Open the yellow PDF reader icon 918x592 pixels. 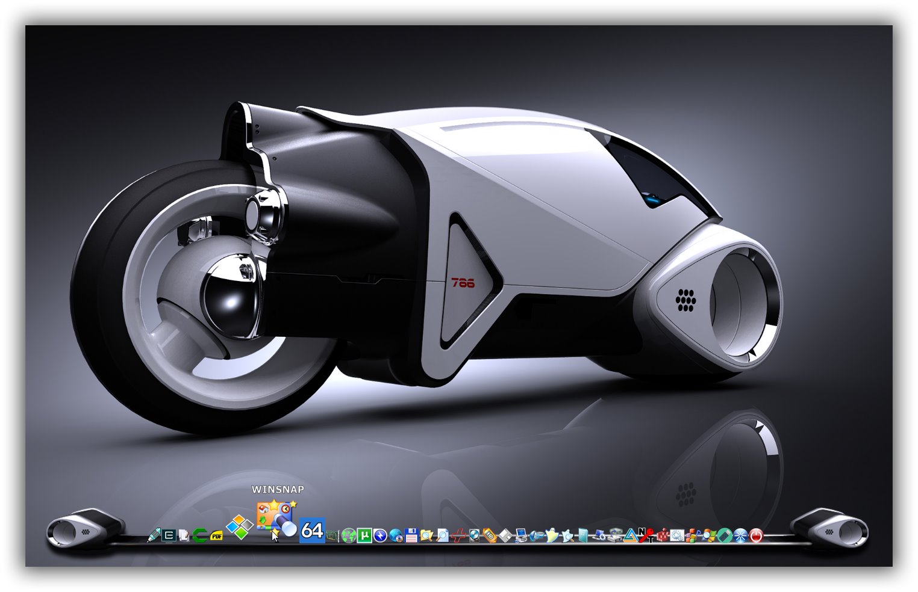click(216, 536)
